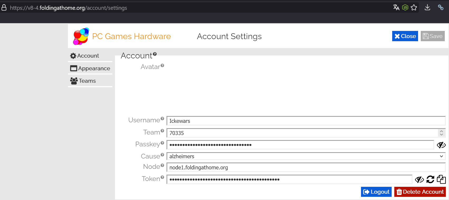Image resolution: width=449 pixels, height=200 pixels.
Task: Close the Account Settings page
Action: coord(405,36)
